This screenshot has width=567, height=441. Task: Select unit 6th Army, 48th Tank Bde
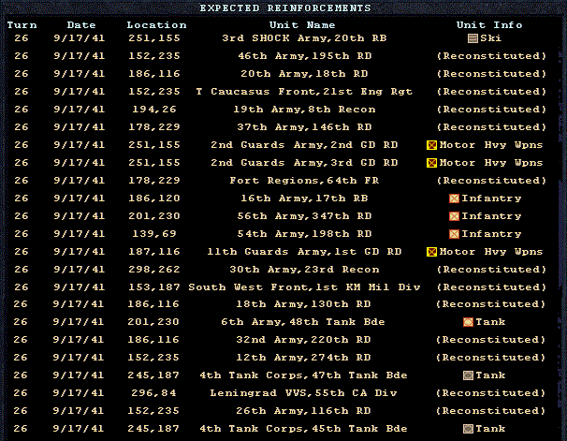pos(303,322)
